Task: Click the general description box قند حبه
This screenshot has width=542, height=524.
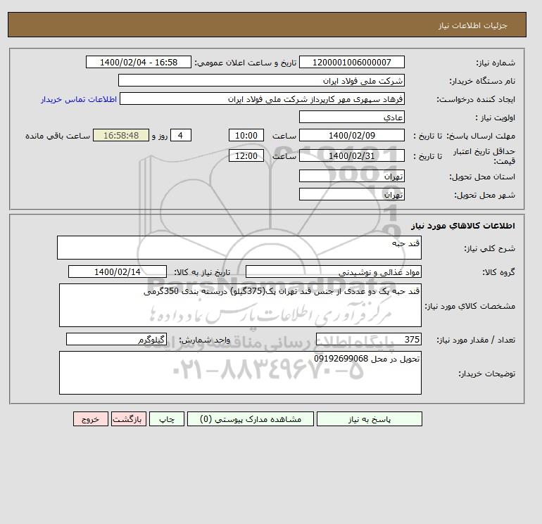Action: point(239,248)
